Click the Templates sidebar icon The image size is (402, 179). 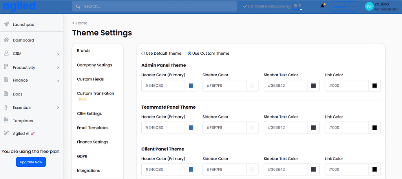6,120
